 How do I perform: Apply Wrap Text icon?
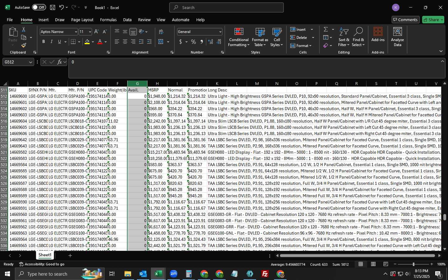tap(161, 32)
